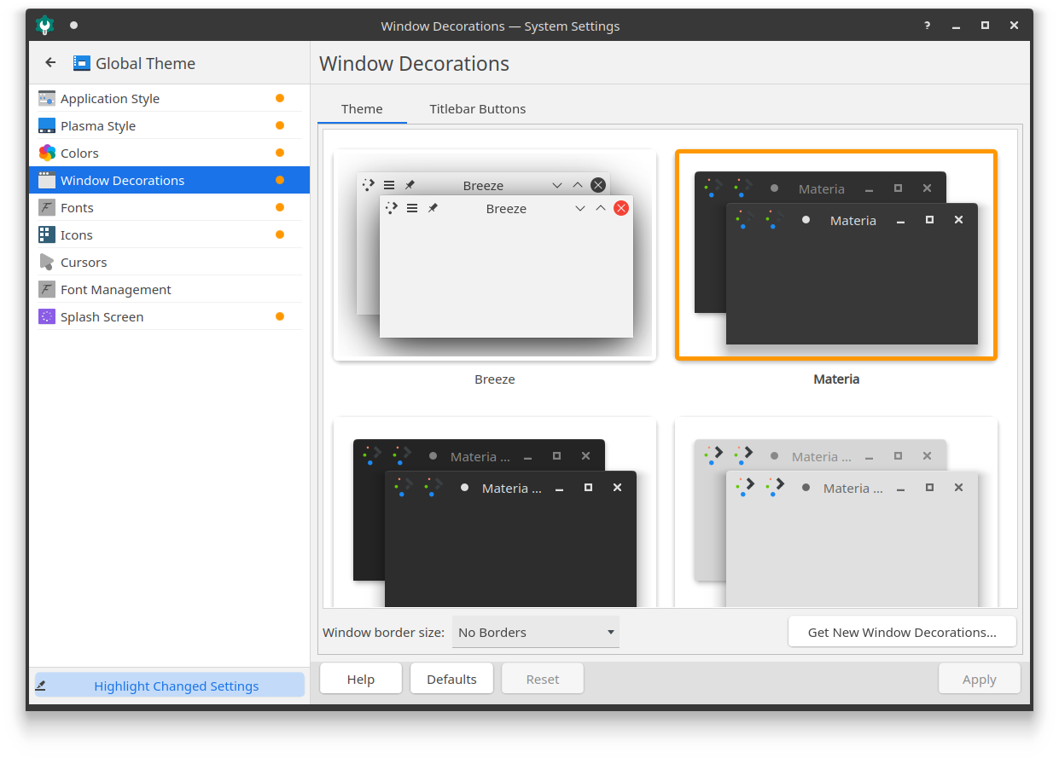The width and height of the screenshot is (1059, 764).
Task: Click the Cursors arrow icon
Action: click(x=46, y=262)
